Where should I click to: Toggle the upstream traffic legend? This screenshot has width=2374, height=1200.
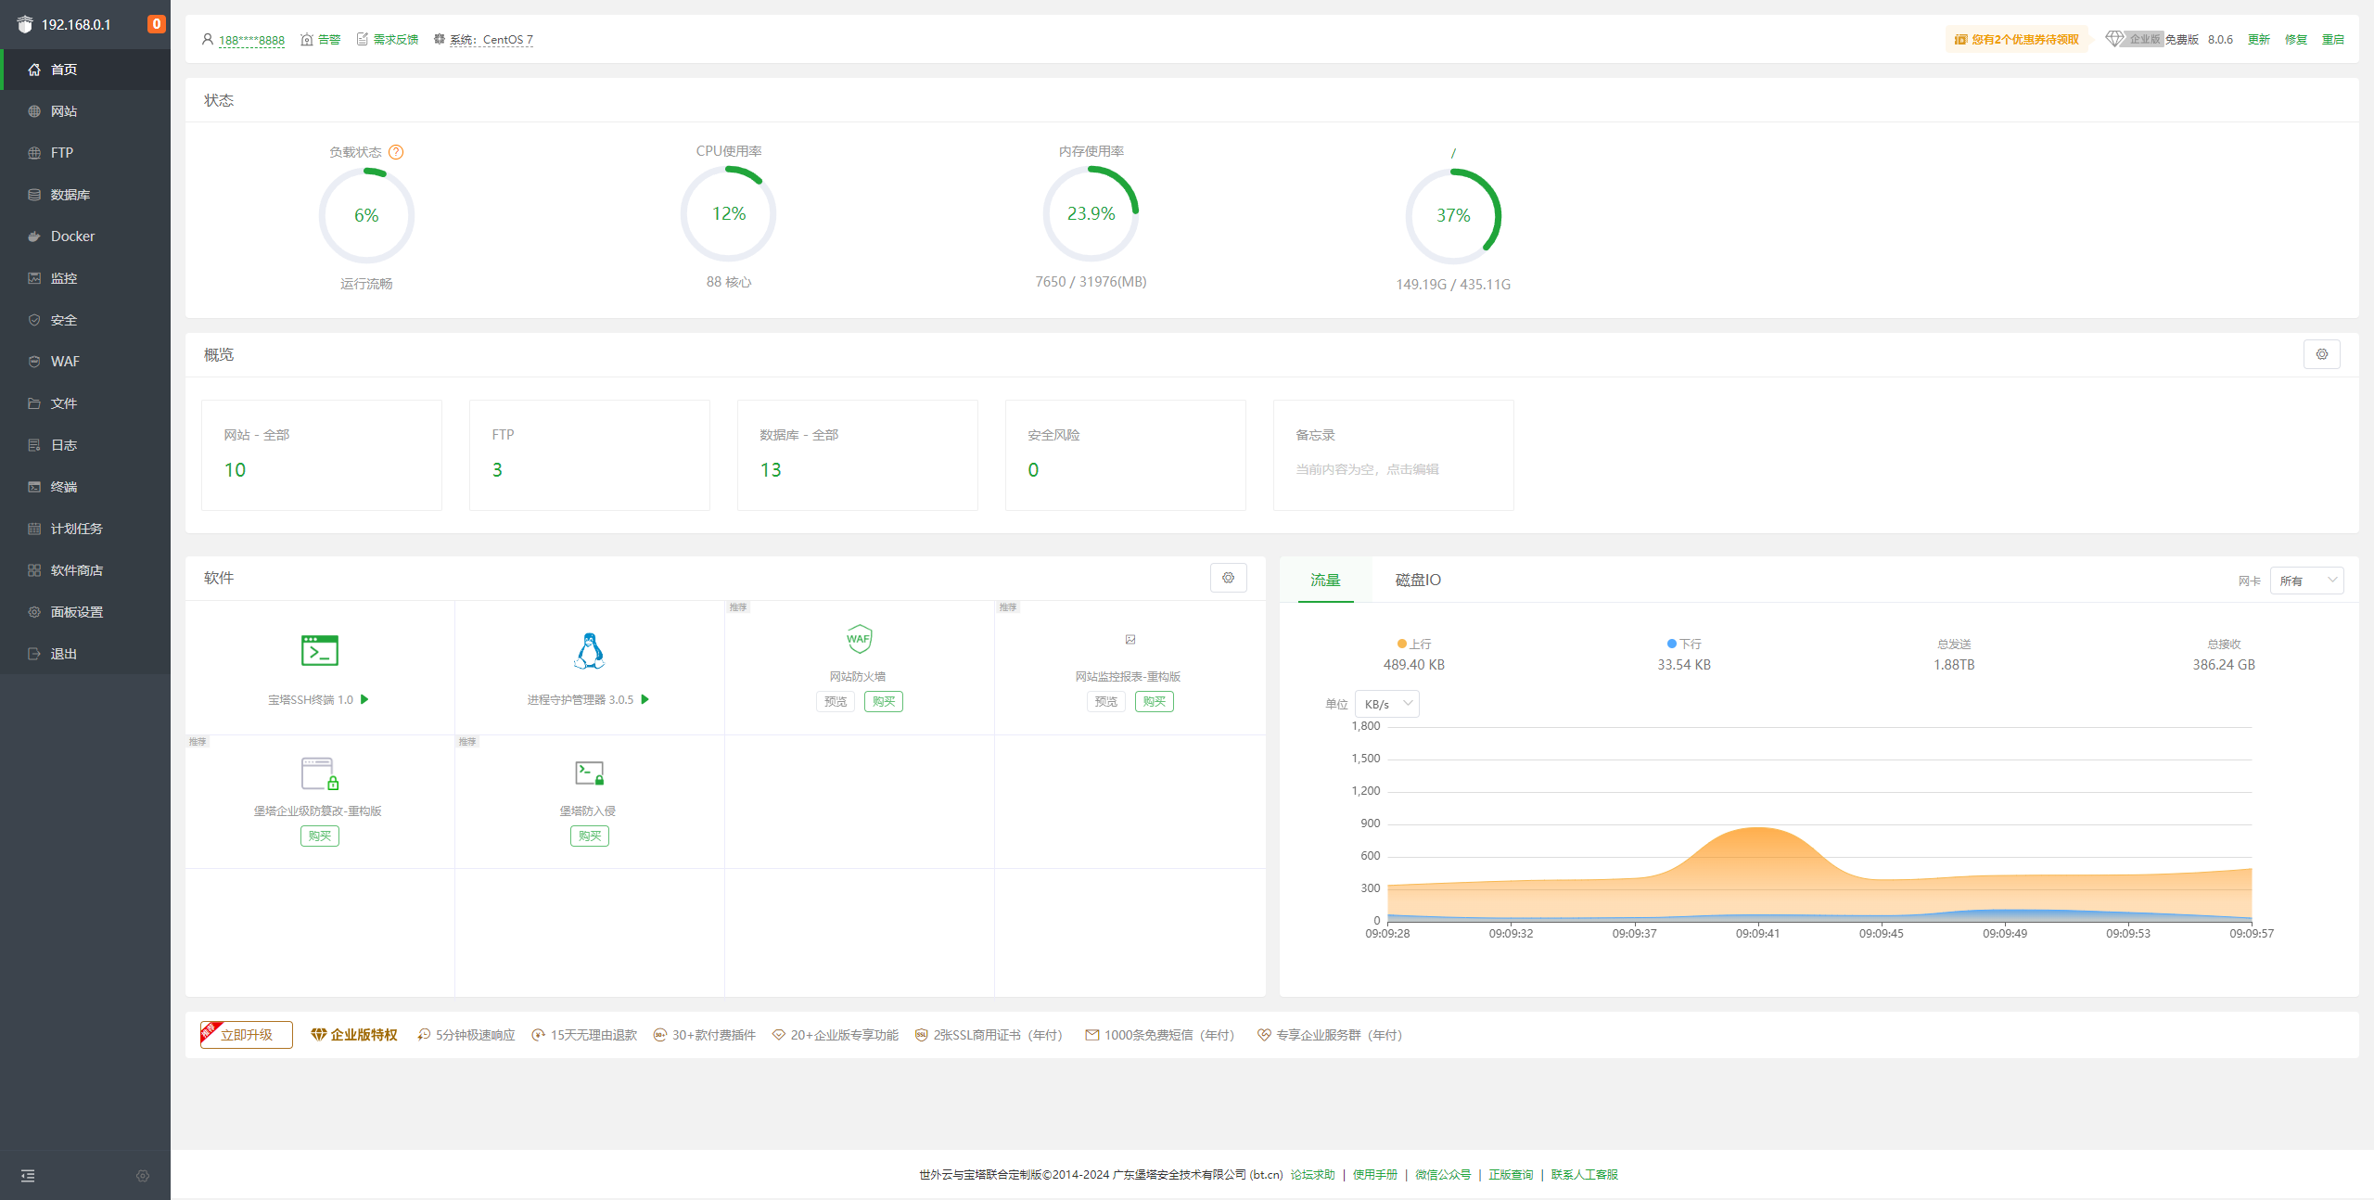click(x=1413, y=644)
